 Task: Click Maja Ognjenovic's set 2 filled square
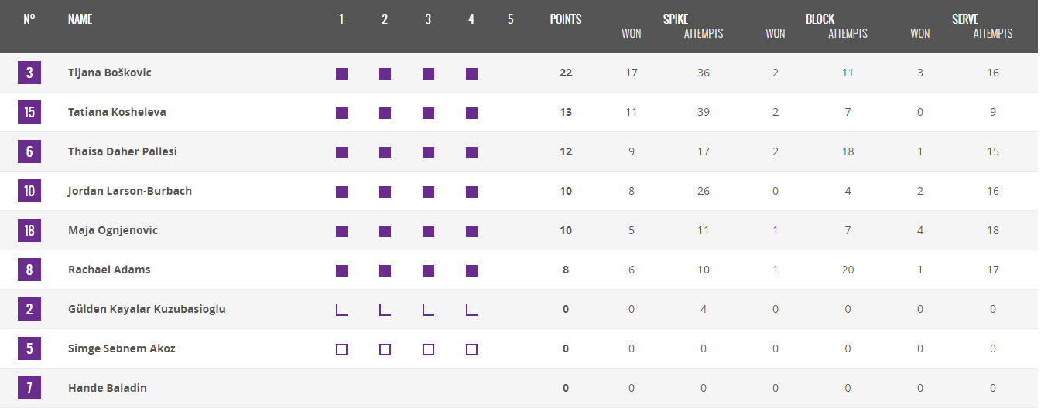pos(385,232)
